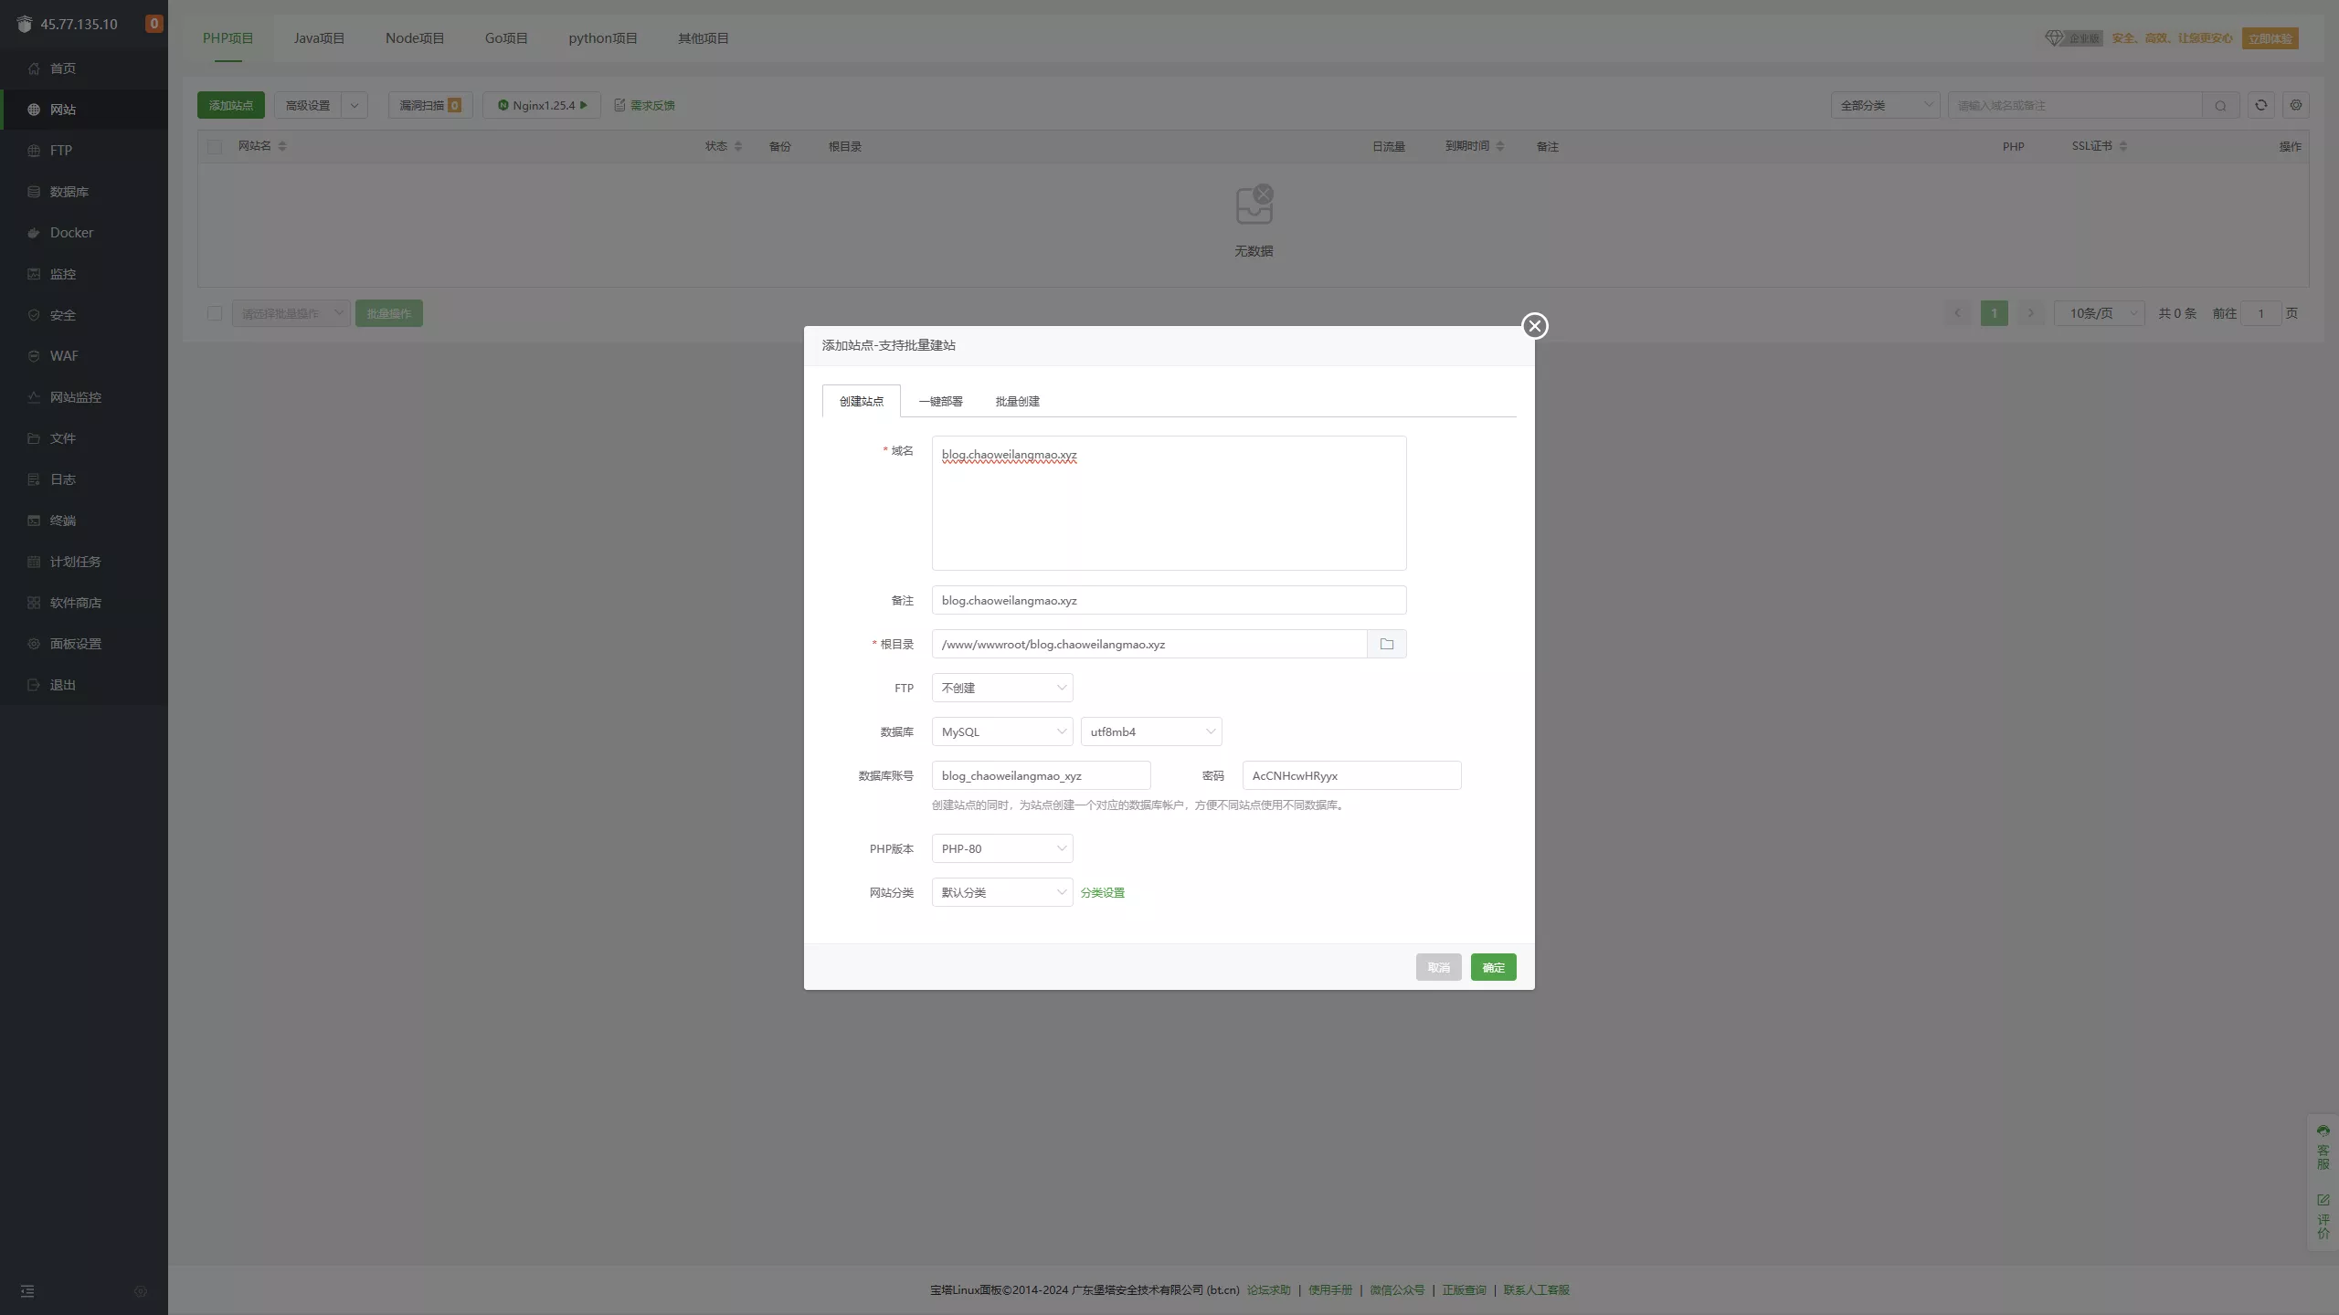Open the Docker panel from sidebar
This screenshot has width=2339, height=1315.
[x=70, y=232]
